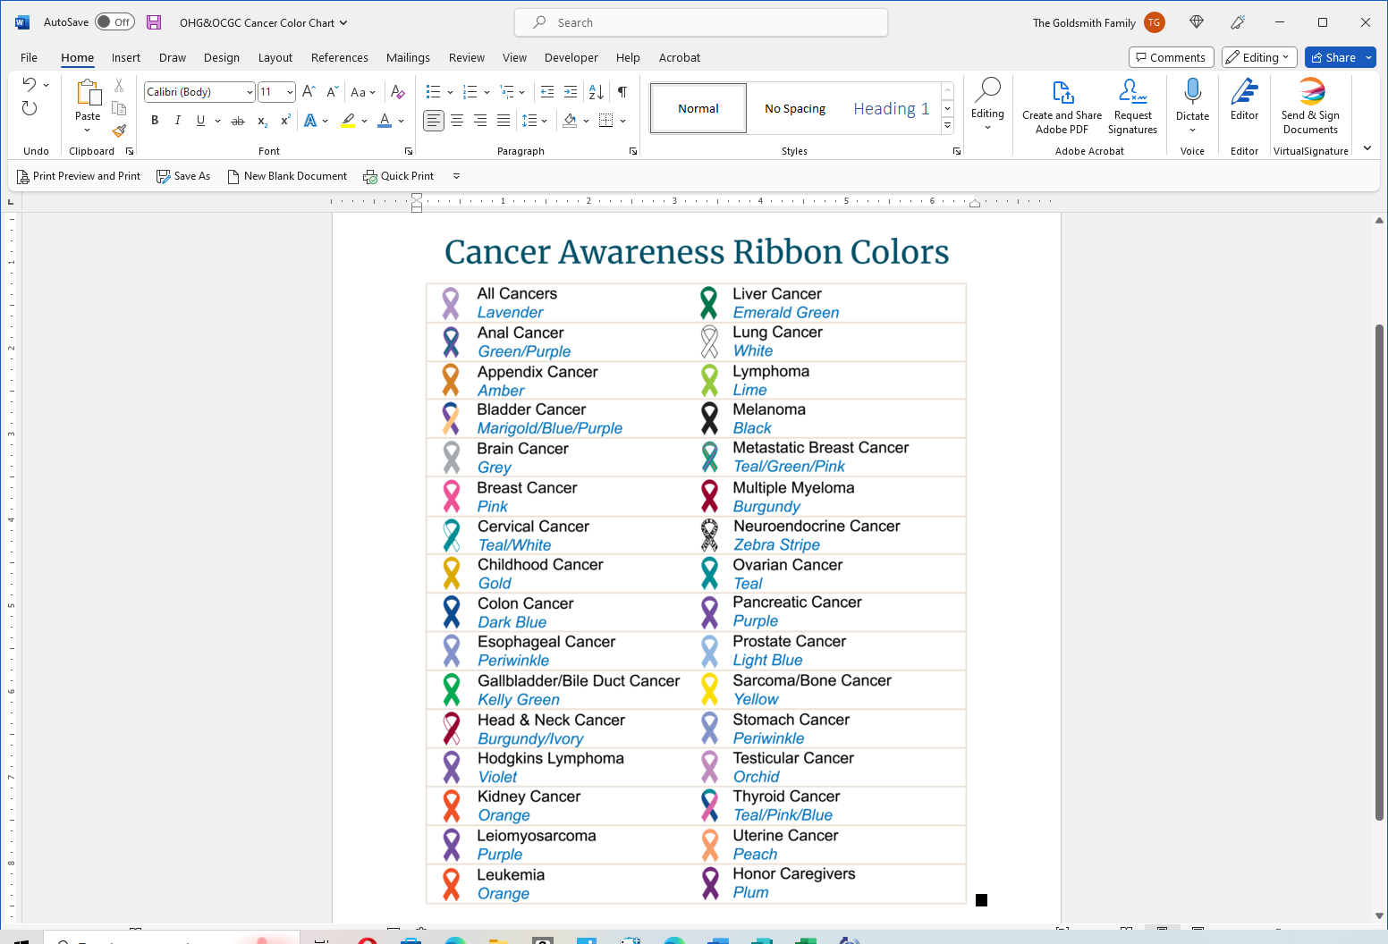The width and height of the screenshot is (1388, 944).
Task: Open the font name dropdown
Action: coord(250,92)
